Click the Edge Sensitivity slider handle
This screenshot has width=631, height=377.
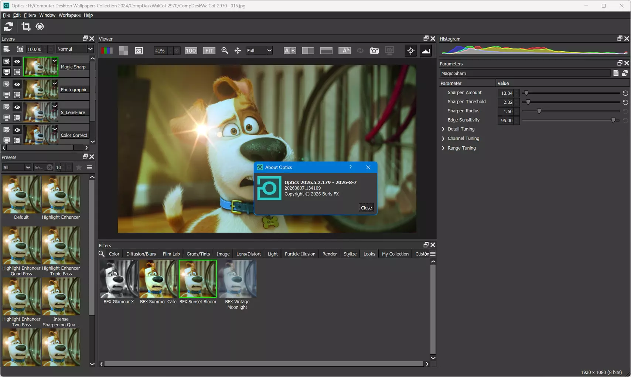(x=613, y=120)
